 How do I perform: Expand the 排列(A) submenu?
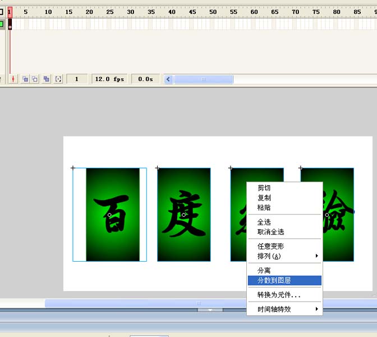pyautogui.click(x=284, y=256)
